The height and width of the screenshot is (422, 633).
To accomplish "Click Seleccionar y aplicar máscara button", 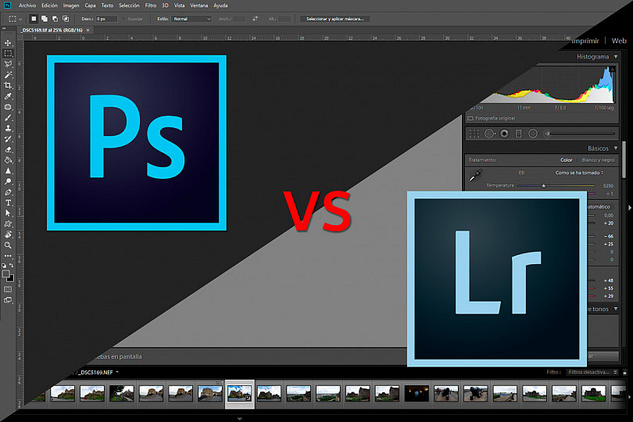I will pos(334,19).
